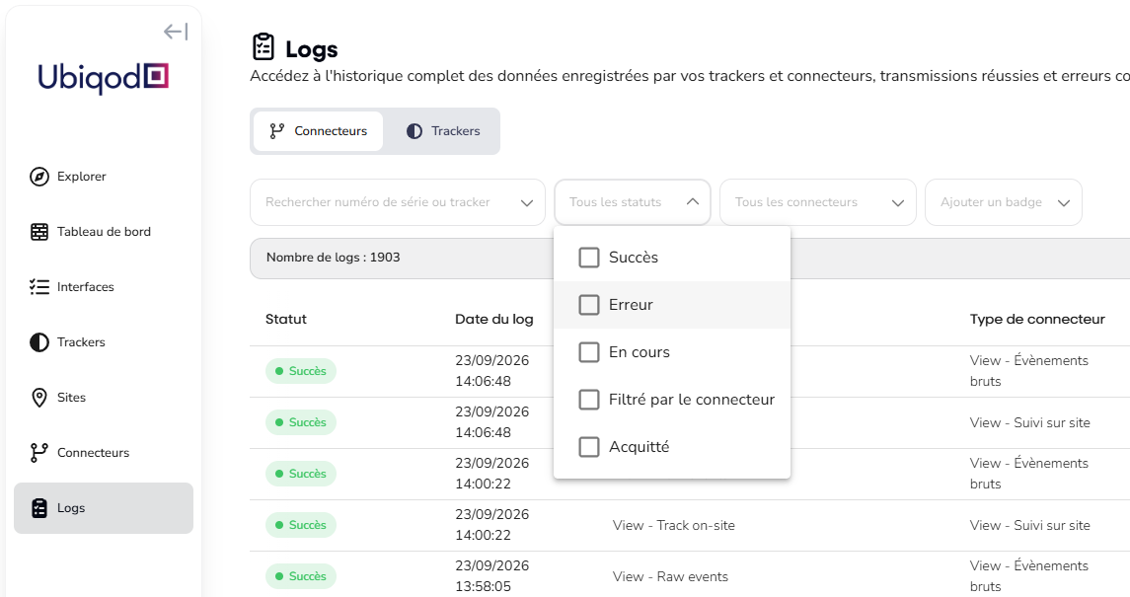Click the Sites location pin icon
This screenshot has width=1130, height=597.
[38, 398]
